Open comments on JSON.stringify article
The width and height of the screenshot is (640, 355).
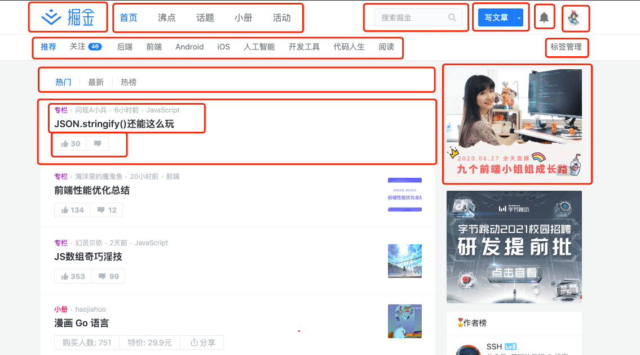98,143
